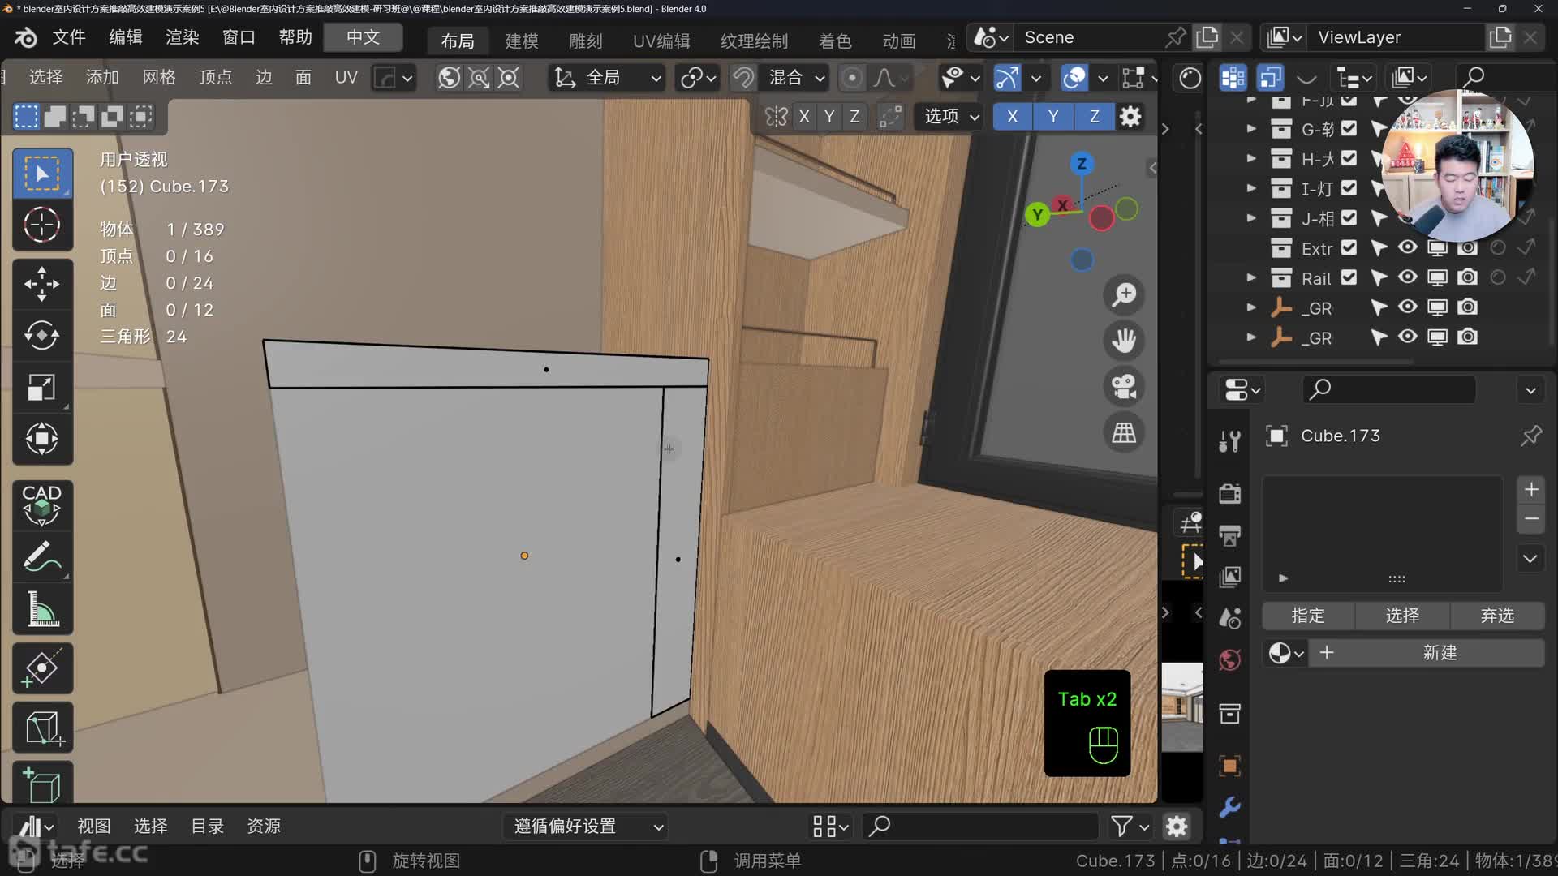The height and width of the screenshot is (876, 1558).
Task: Click the 指定 button
Action: point(1307,616)
